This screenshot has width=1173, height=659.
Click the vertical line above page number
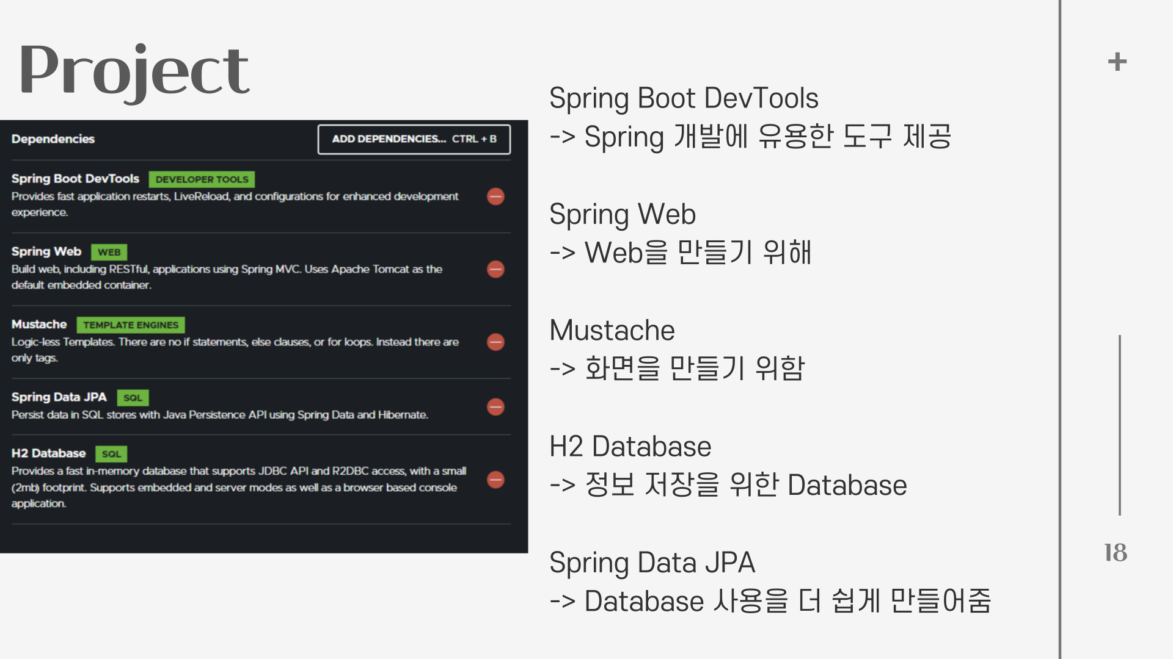[1119, 425]
